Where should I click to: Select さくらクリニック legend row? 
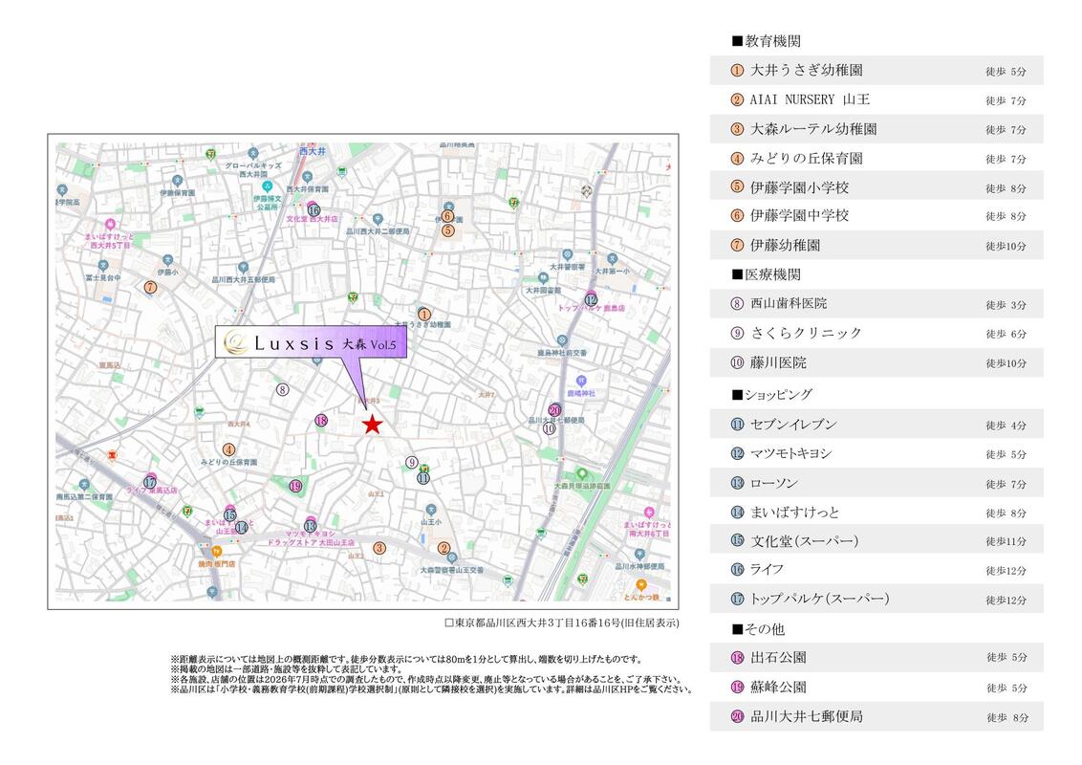pyautogui.click(x=876, y=334)
